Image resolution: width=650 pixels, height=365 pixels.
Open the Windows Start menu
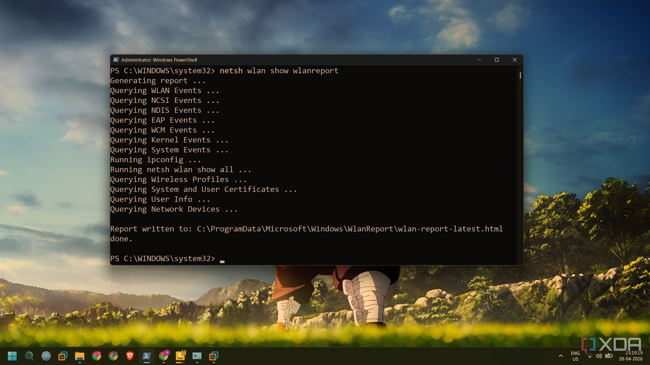[12, 356]
